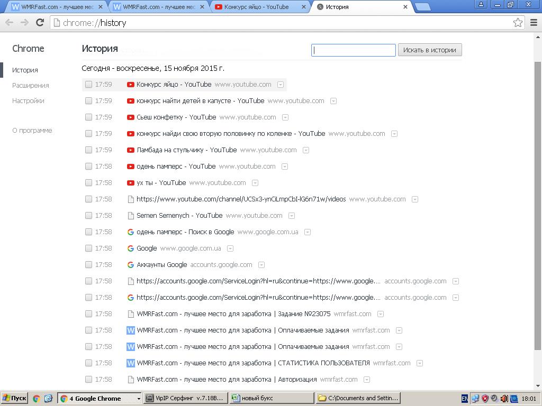
Task: Click the 'Искать в истории' button
Action: pos(430,50)
